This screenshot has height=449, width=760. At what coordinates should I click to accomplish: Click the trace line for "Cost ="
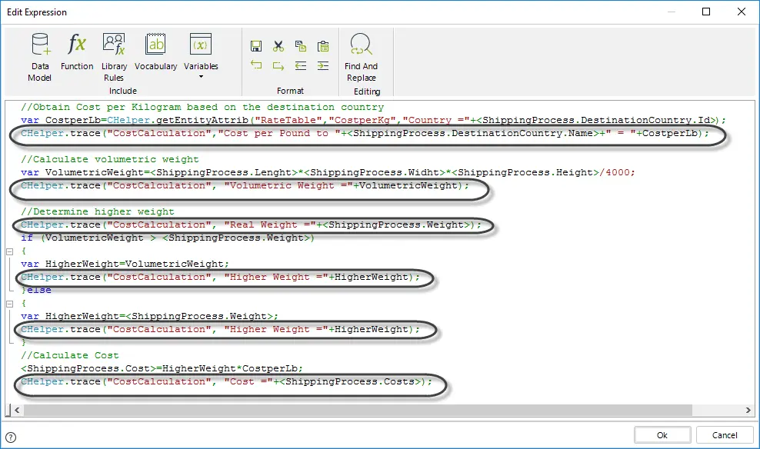(226, 381)
